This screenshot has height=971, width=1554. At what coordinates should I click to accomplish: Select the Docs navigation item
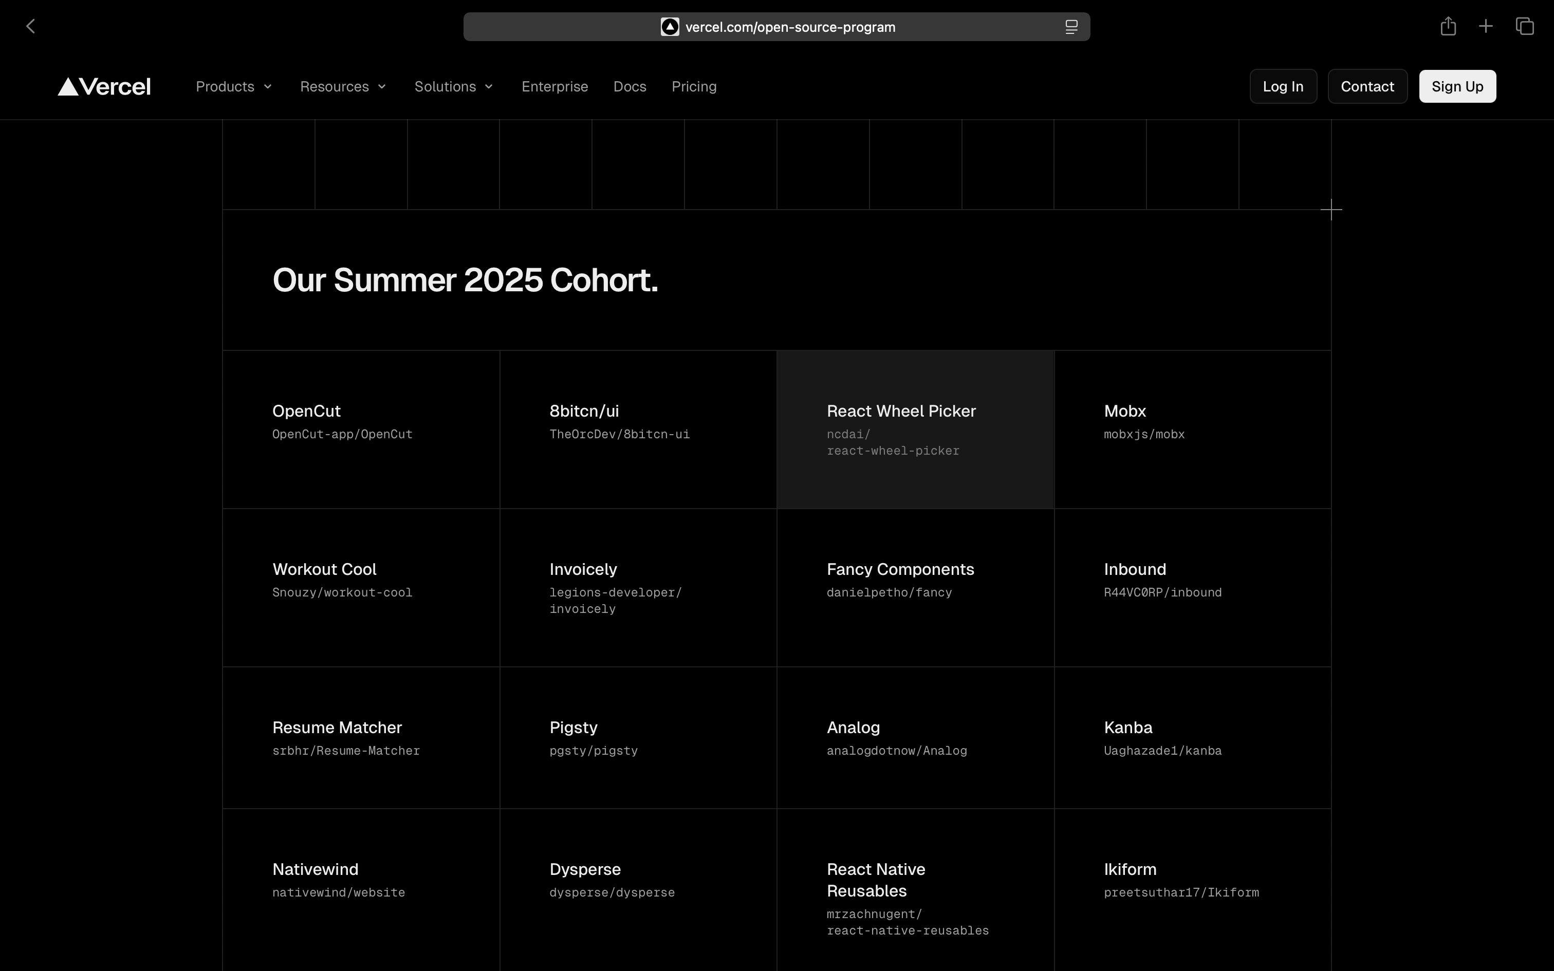[x=630, y=87]
